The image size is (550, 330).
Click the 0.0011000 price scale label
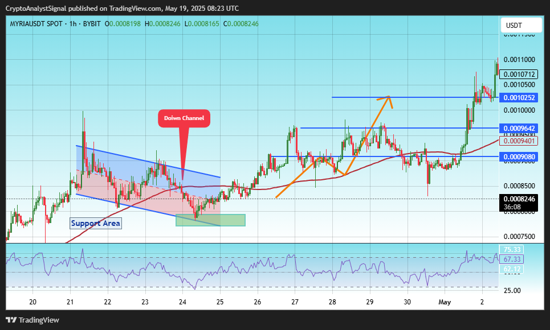[x=519, y=60]
